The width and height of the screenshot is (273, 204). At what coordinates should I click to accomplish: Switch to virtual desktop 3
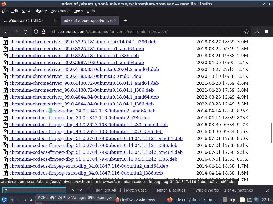25,200
